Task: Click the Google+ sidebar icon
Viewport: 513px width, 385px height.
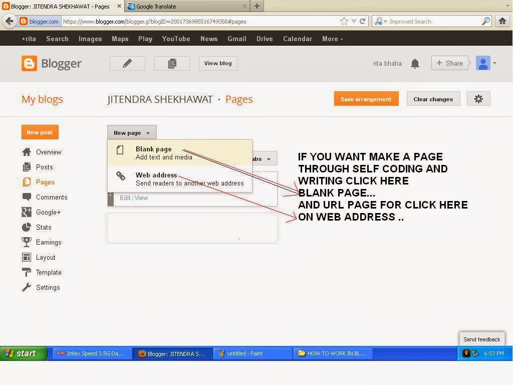Action: [27, 212]
